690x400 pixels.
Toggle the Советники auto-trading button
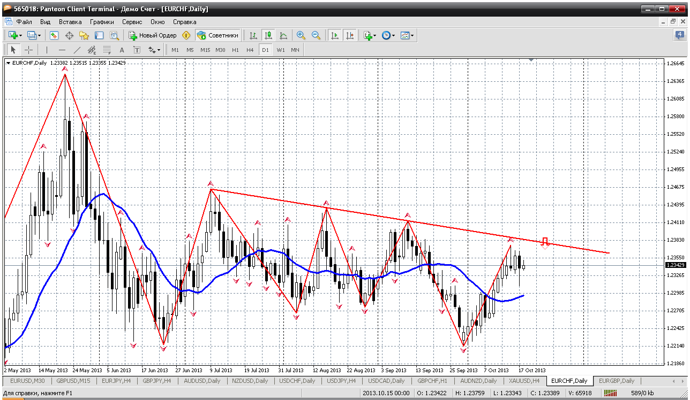[218, 35]
